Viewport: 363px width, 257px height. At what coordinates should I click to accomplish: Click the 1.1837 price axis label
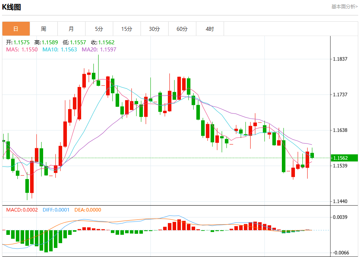[340, 59]
